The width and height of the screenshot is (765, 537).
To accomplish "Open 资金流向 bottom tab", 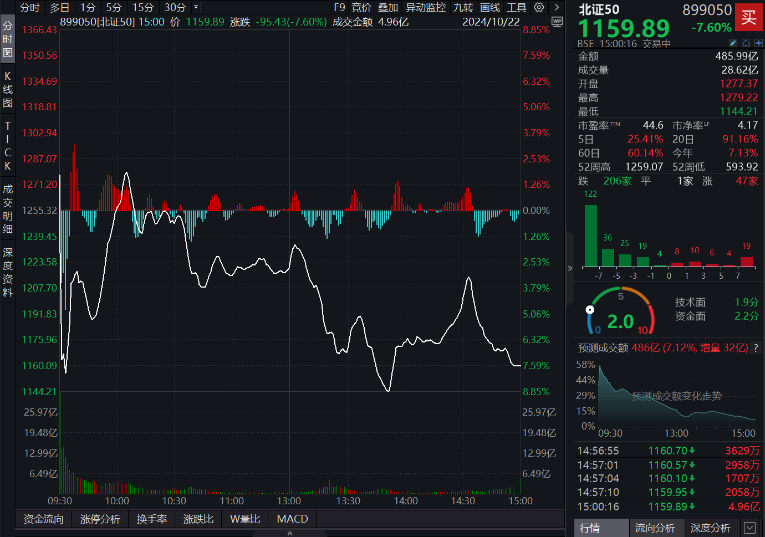I will point(44,519).
